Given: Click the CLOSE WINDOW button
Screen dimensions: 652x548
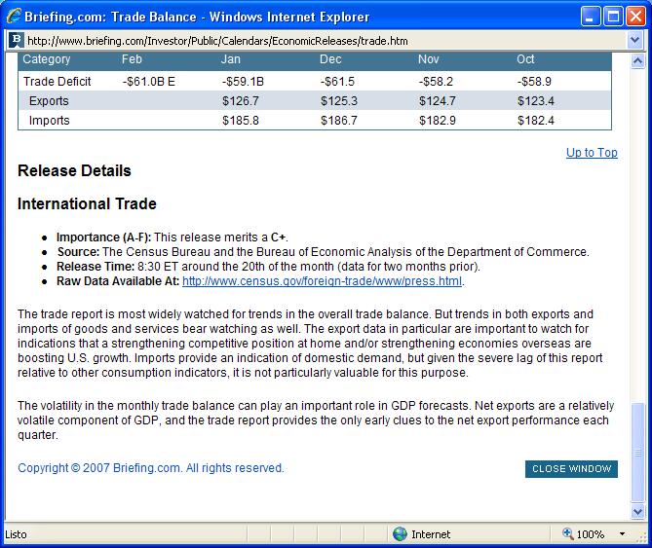Looking at the screenshot, I should (571, 469).
